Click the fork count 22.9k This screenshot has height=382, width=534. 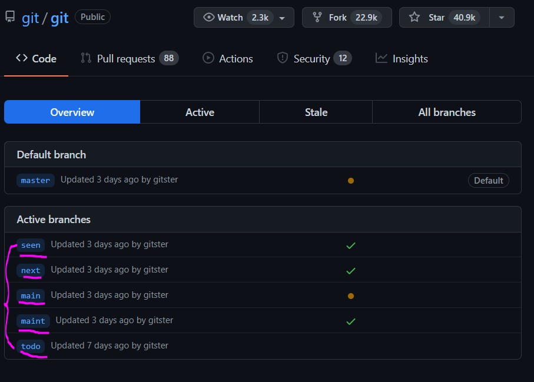click(366, 18)
